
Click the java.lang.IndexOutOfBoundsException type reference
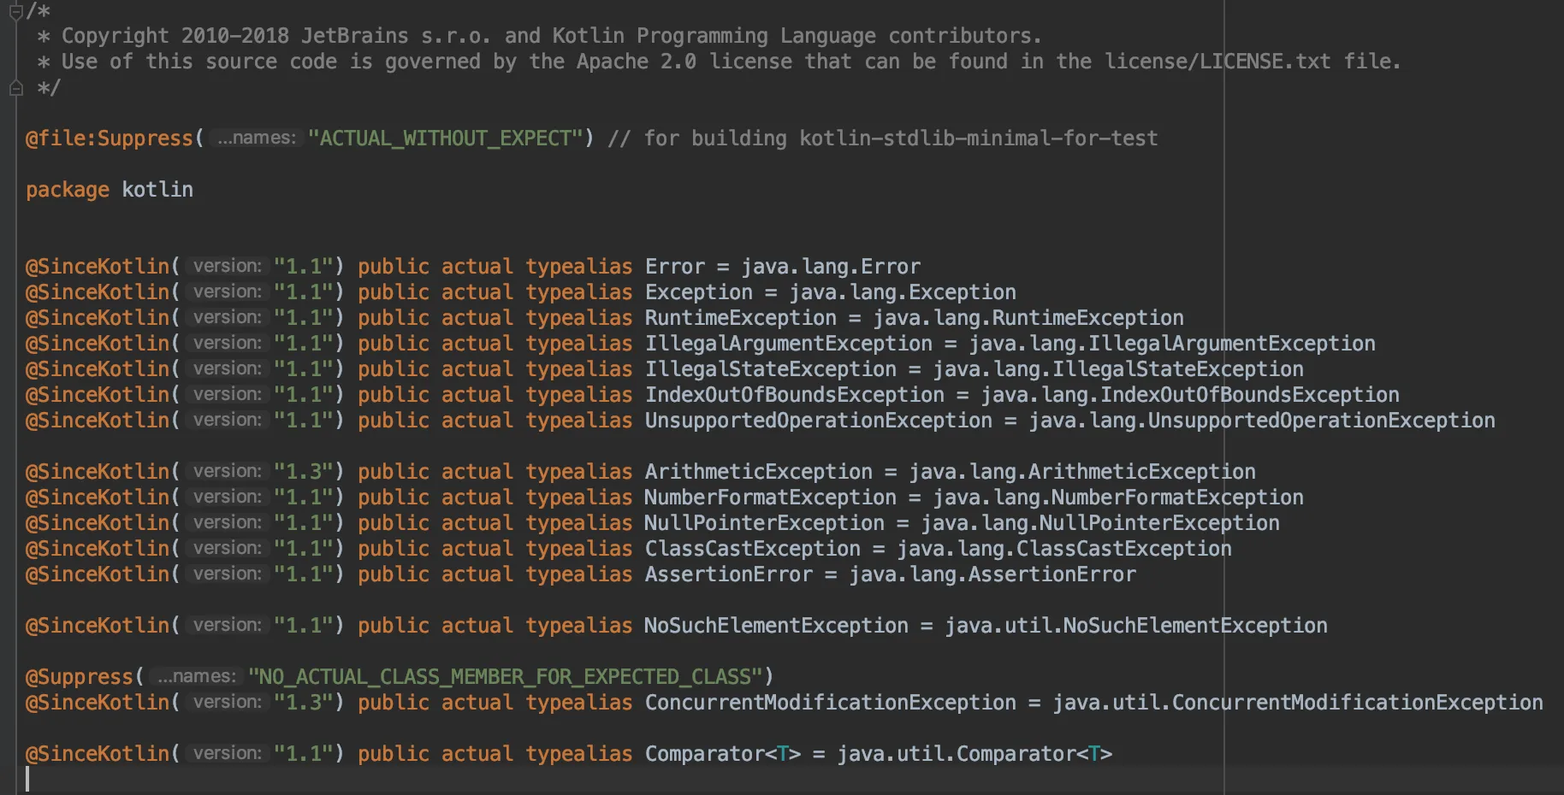pyautogui.click(x=1190, y=395)
